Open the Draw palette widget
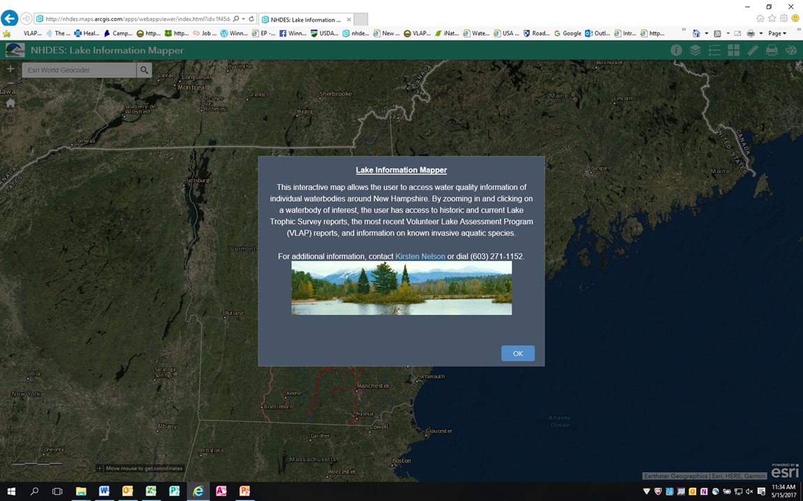The width and height of the screenshot is (803, 501). click(790, 50)
